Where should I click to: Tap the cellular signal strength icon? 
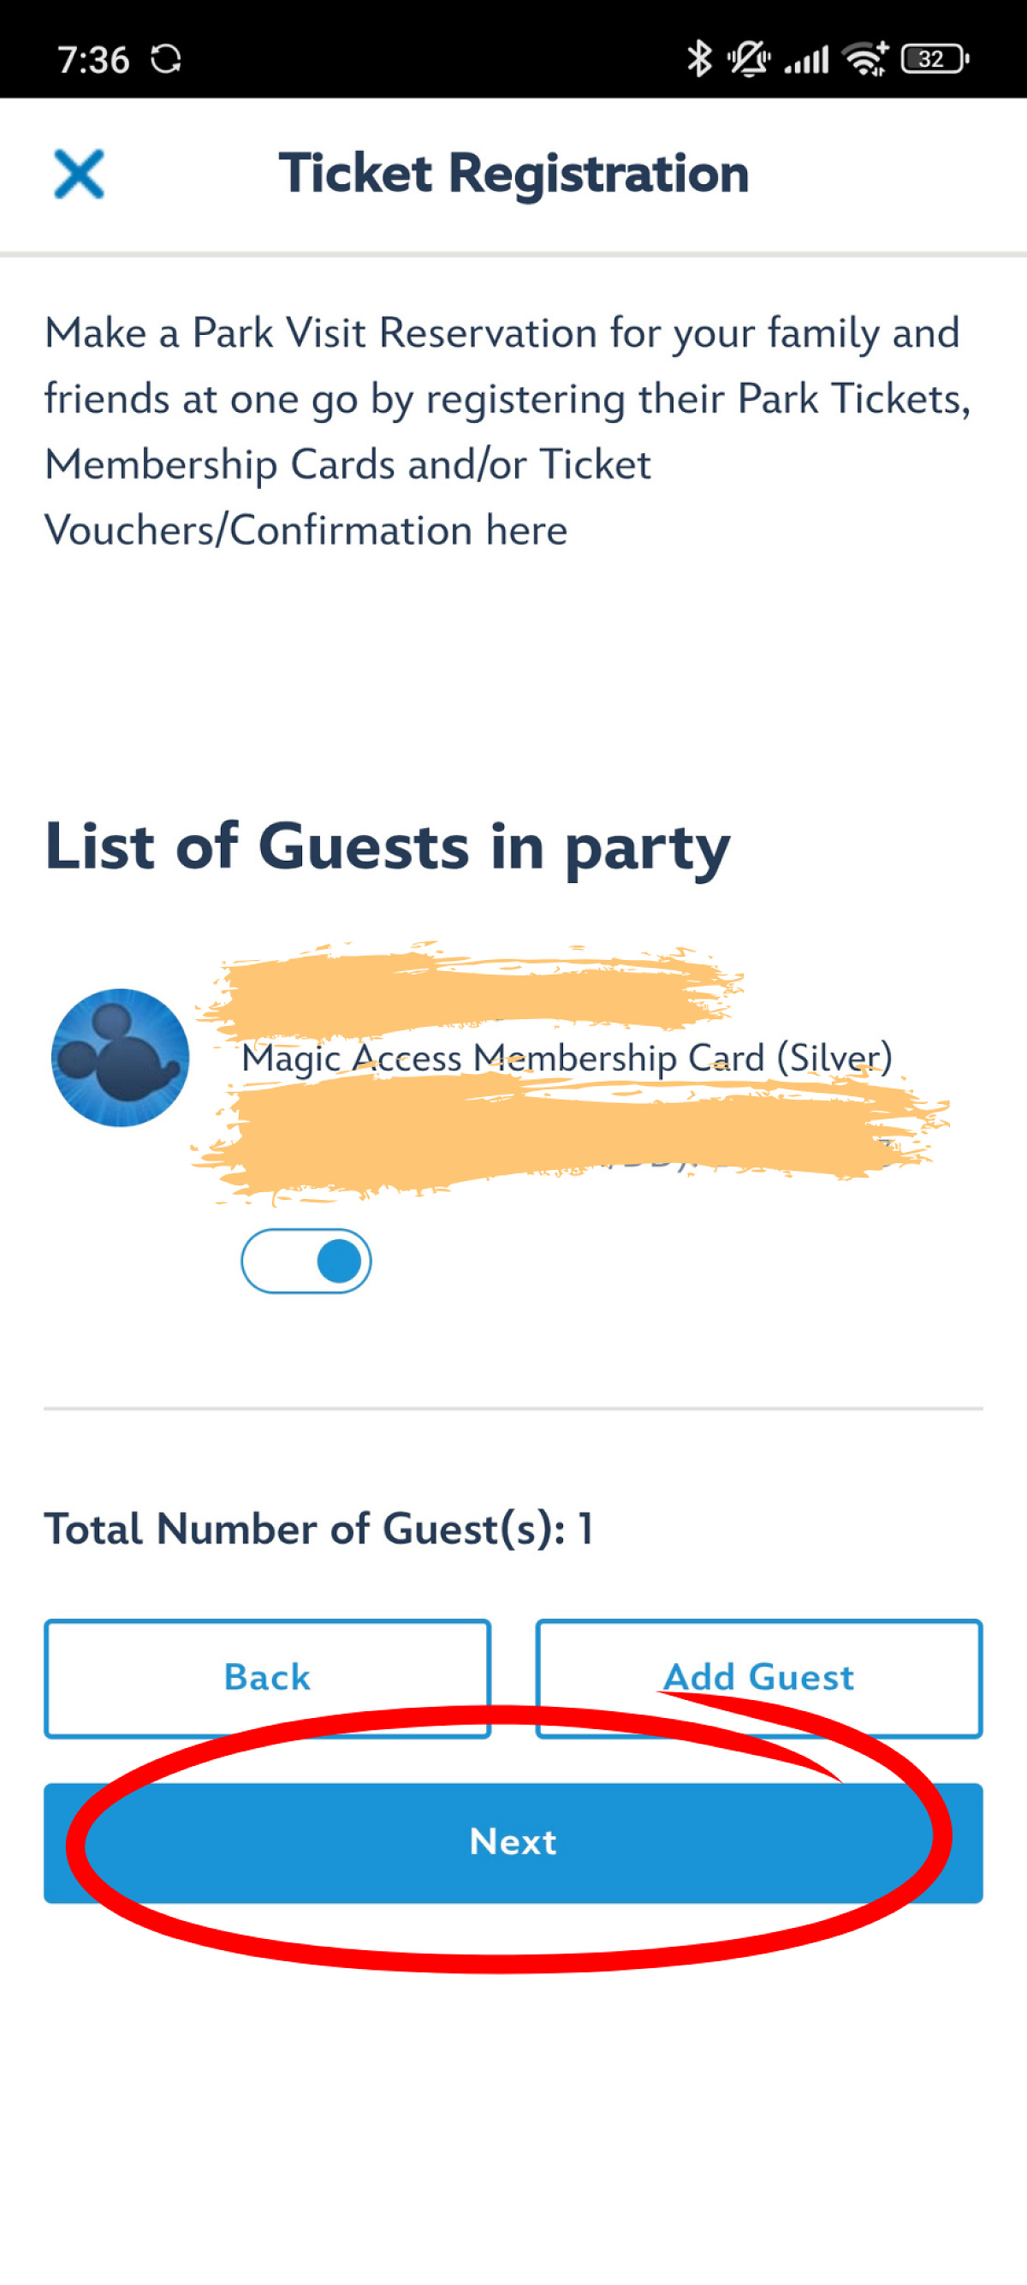pos(806,60)
